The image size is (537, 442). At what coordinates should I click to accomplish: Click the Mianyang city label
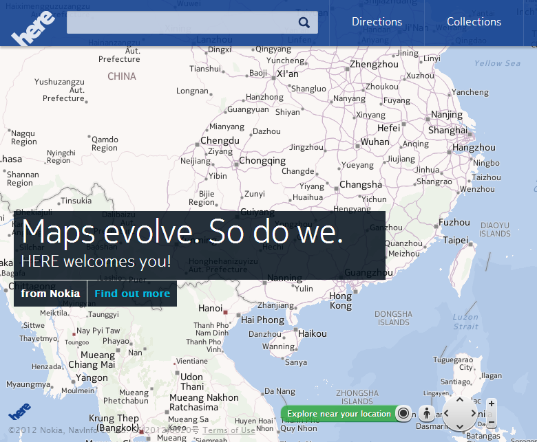227,126
